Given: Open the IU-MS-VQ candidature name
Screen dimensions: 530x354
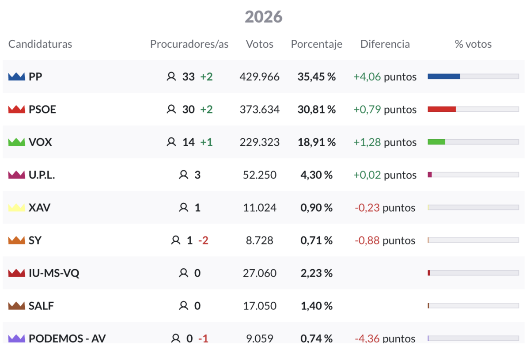Looking at the screenshot, I should point(54,273).
